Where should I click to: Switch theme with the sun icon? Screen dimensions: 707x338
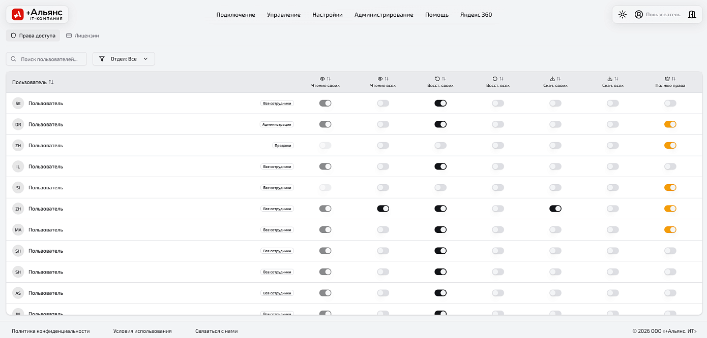[x=623, y=15]
